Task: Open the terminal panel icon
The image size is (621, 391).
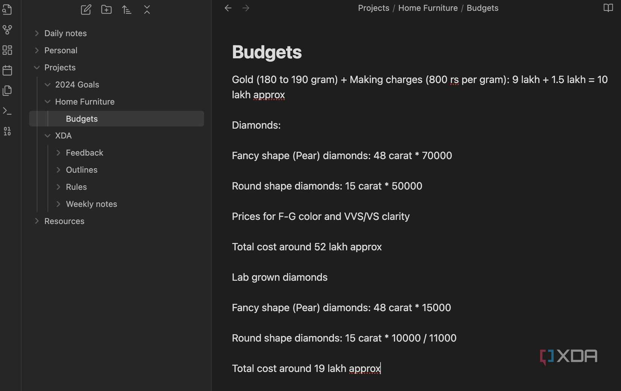Action: 7,111
